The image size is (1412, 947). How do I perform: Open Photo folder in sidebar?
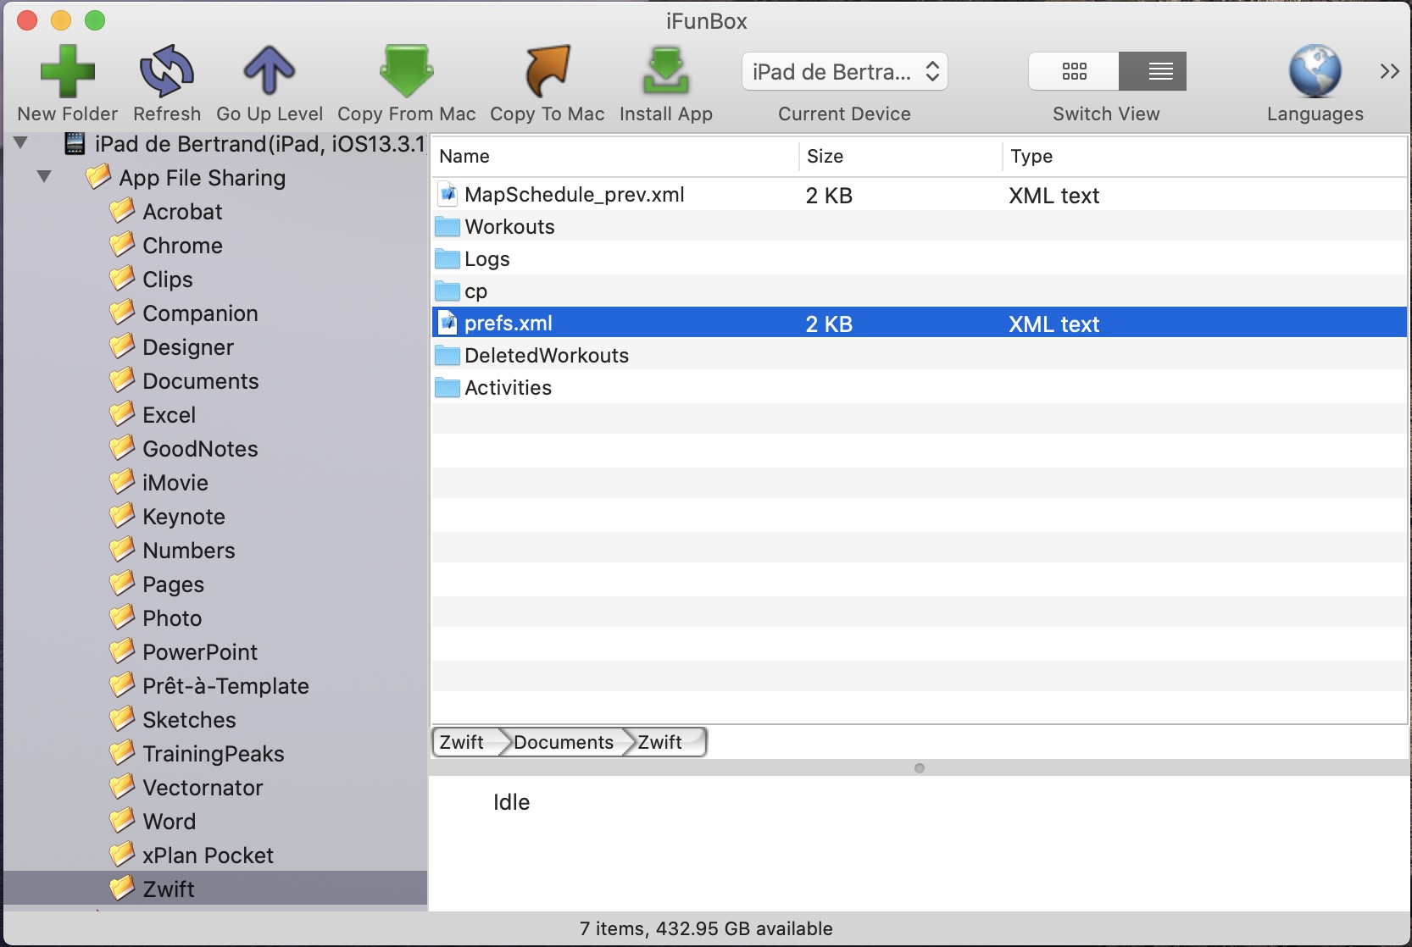(156, 618)
